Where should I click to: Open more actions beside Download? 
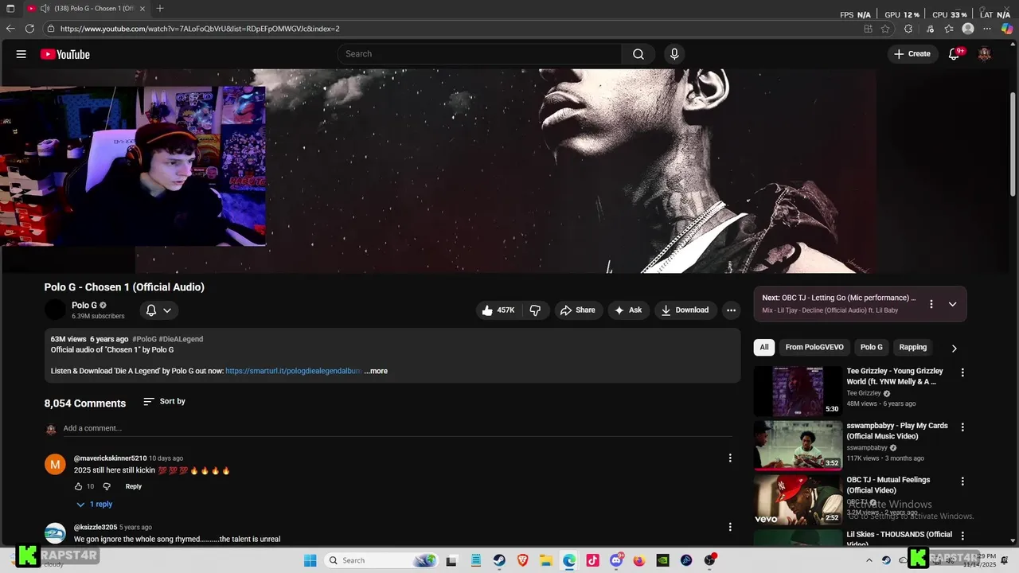[731, 310]
